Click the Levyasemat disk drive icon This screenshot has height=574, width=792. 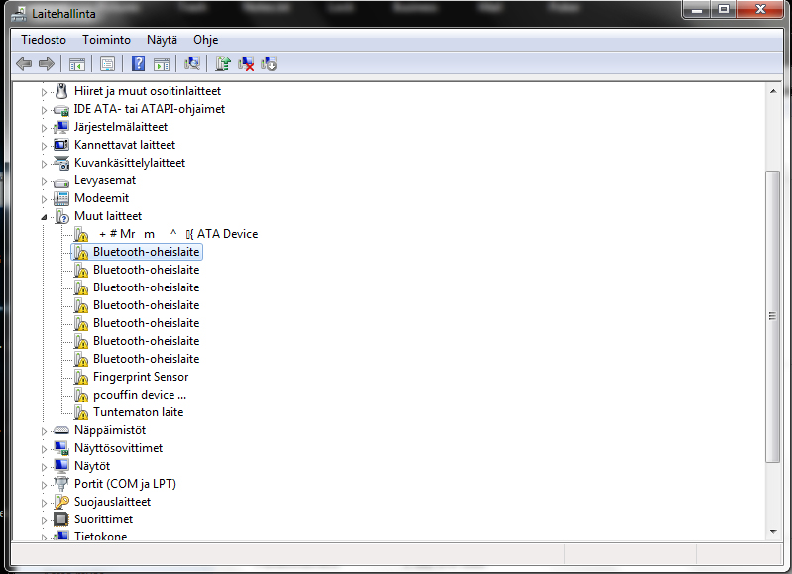click(61, 181)
